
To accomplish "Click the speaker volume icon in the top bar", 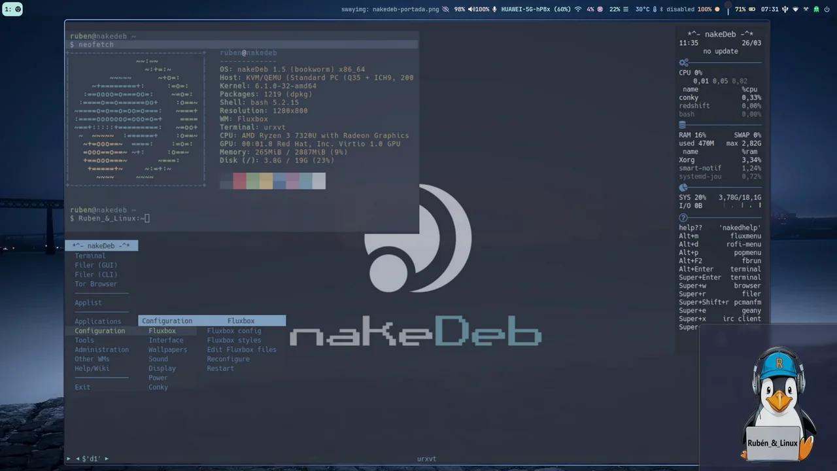I will pos(471,9).
